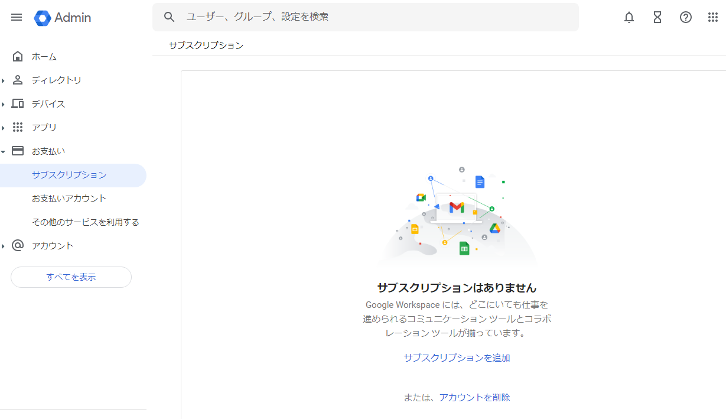Open the hourglass tasks icon
Screen dimensions: 726x419
(x=657, y=17)
